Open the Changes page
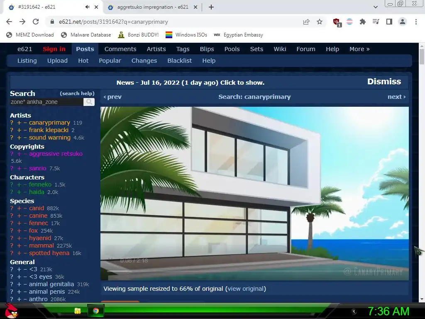The image size is (425, 319). pyautogui.click(x=144, y=61)
